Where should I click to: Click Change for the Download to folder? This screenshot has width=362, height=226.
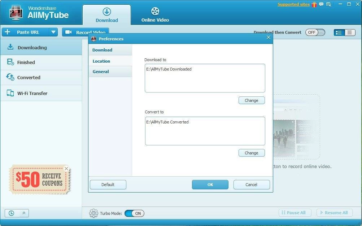pyautogui.click(x=252, y=100)
